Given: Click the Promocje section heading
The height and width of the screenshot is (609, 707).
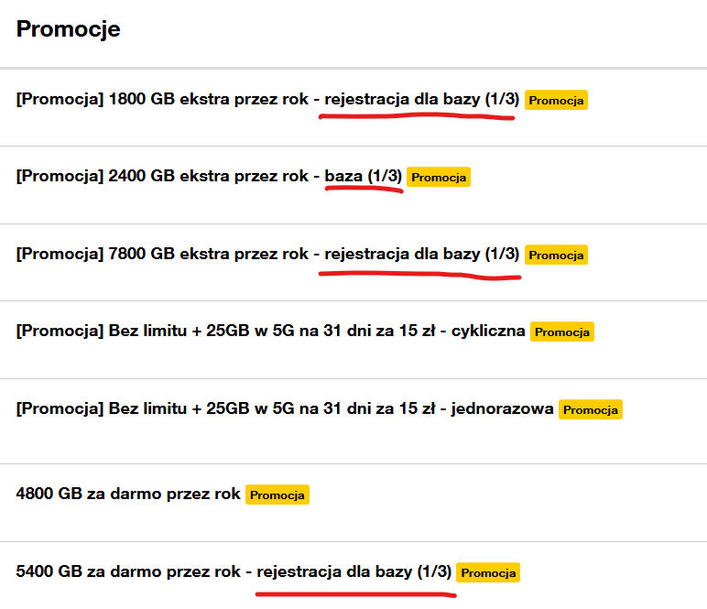Looking at the screenshot, I should pos(69,29).
